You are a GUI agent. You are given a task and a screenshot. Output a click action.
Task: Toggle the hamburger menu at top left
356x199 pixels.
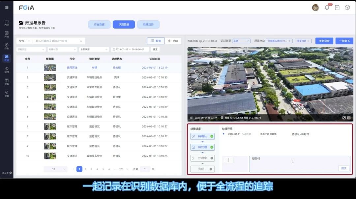pyautogui.click(x=7, y=8)
